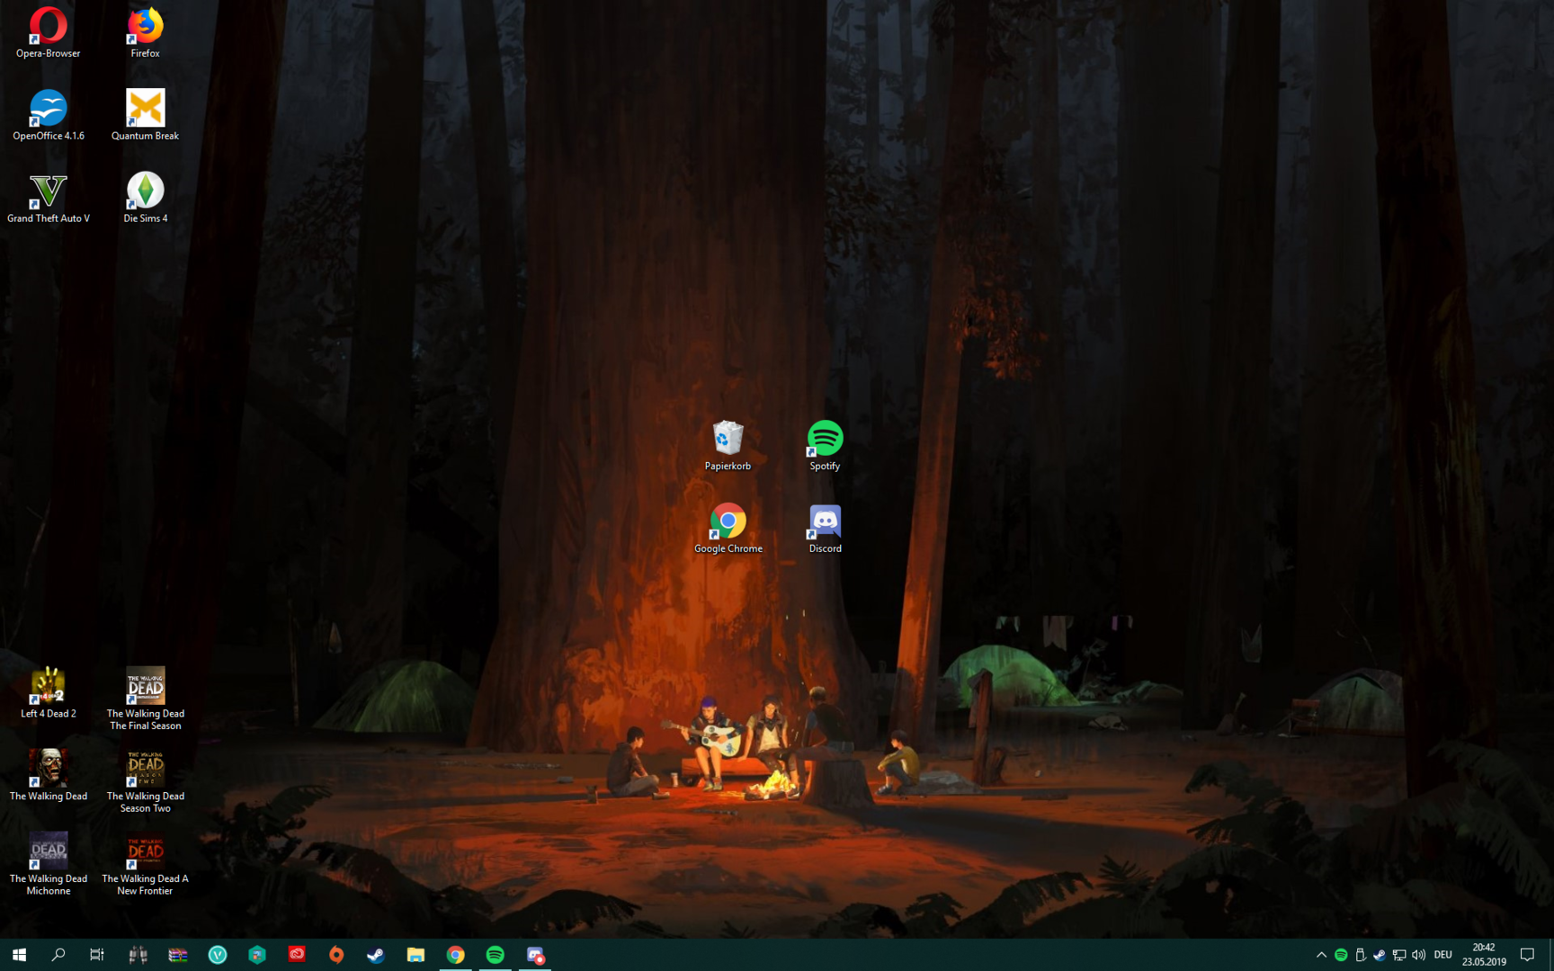Image resolution: width=1554 pixels, height=971 pixels.
Task: Open DEU input language switcher
Action: click(x=1443, y=955)
